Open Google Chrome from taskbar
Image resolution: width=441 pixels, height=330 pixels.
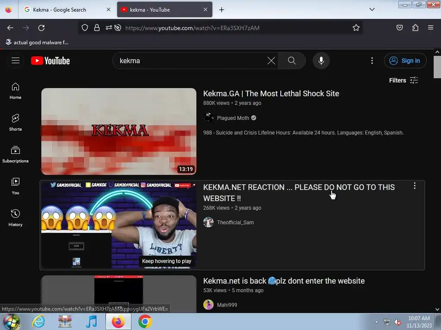(145, 321)
